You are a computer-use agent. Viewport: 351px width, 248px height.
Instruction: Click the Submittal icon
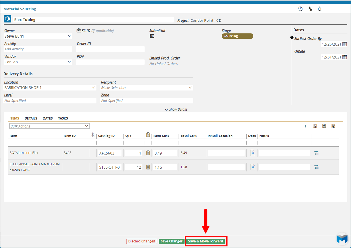tap(152, 36)
